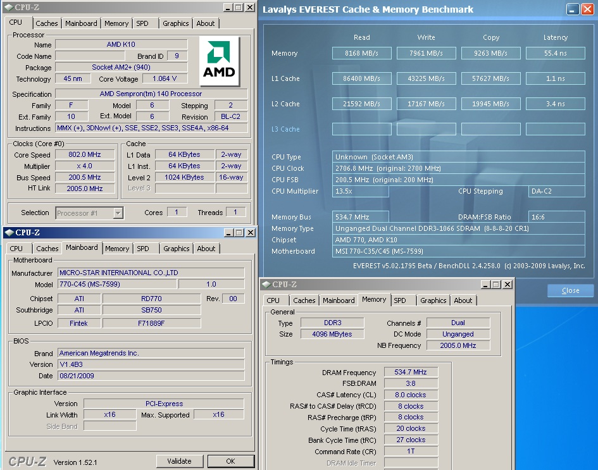Open Memory tab in top CPU-Z window
This screenshot has width=598, height=470.
point(116,23)
